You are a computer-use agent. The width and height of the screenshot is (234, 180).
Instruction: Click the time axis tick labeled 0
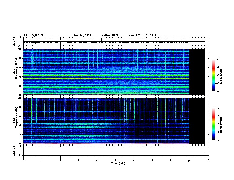[x=23, y=160]
